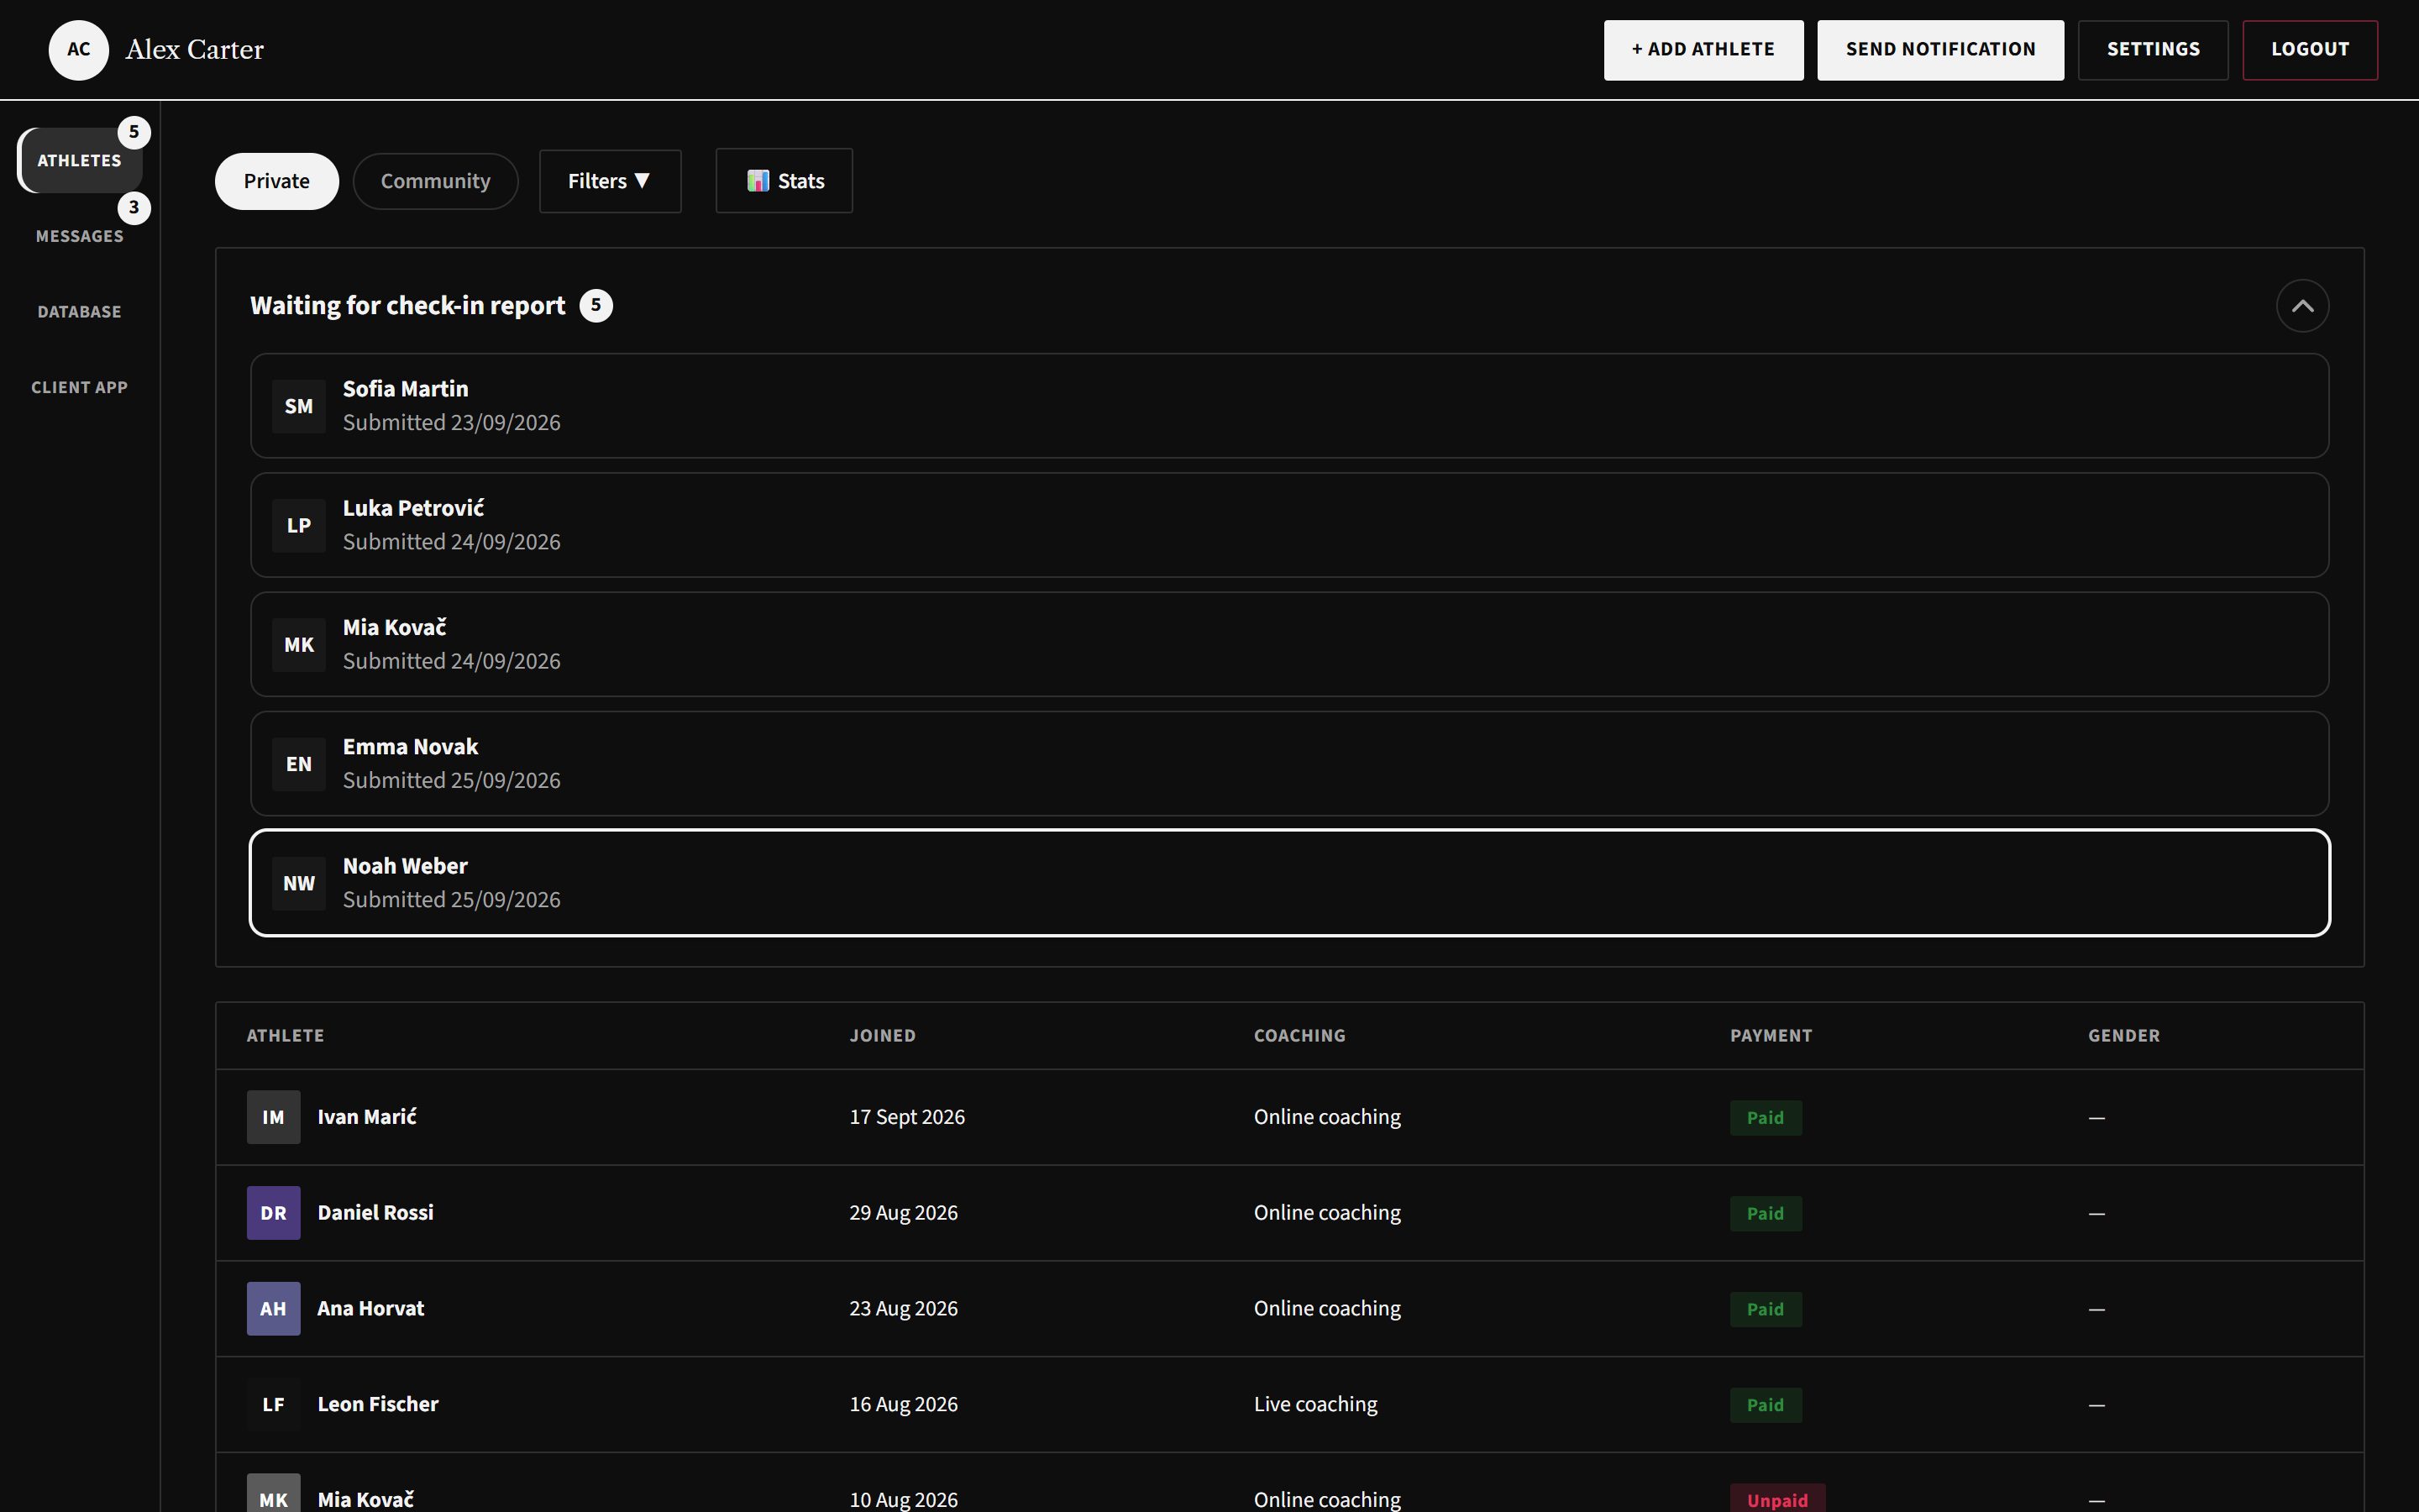Click the Messages badge showing 3
Screen dimensions: 2419x1512
pos(134,208)
